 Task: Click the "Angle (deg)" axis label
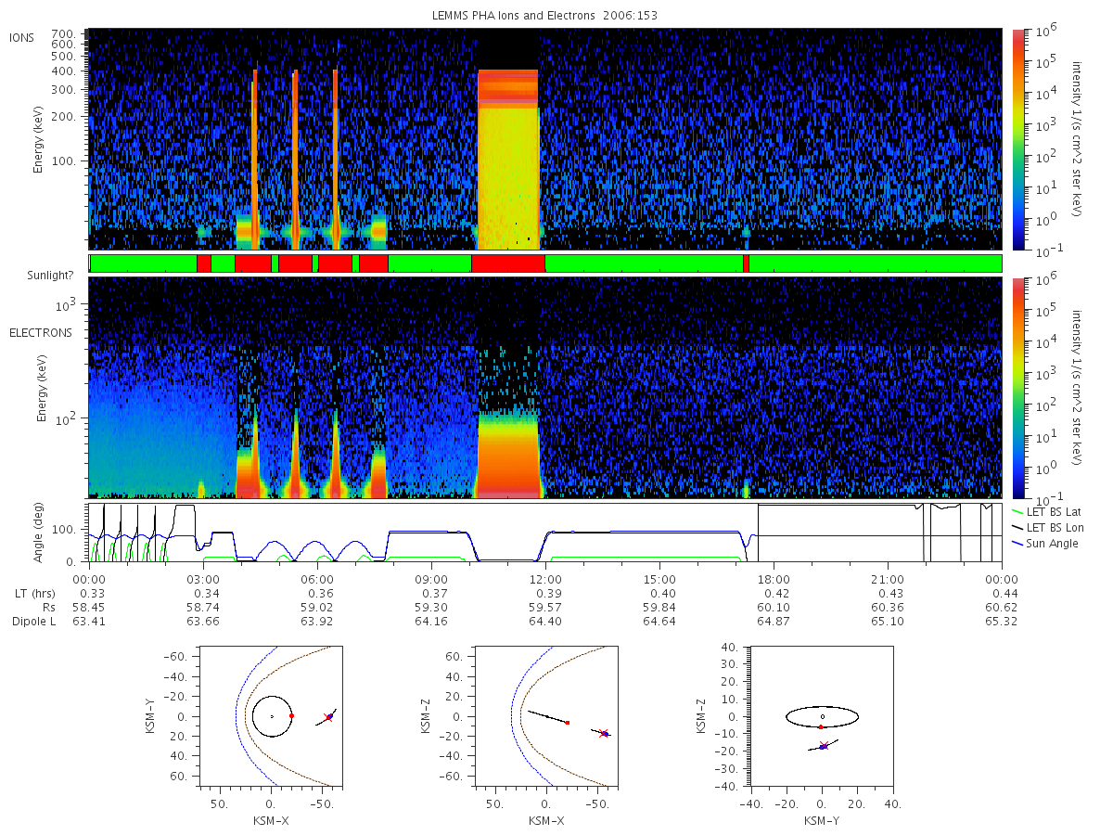click(40, 534)
